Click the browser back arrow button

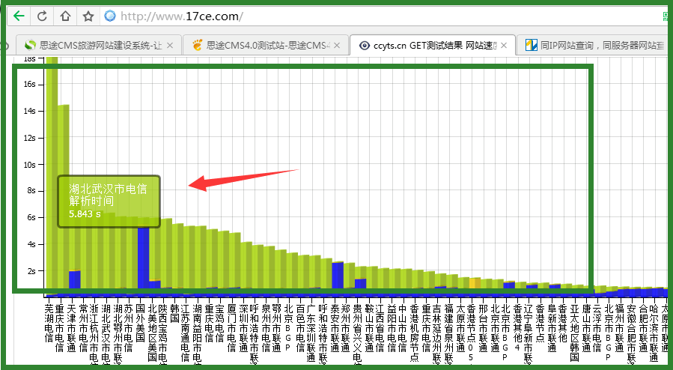[18, 16]
